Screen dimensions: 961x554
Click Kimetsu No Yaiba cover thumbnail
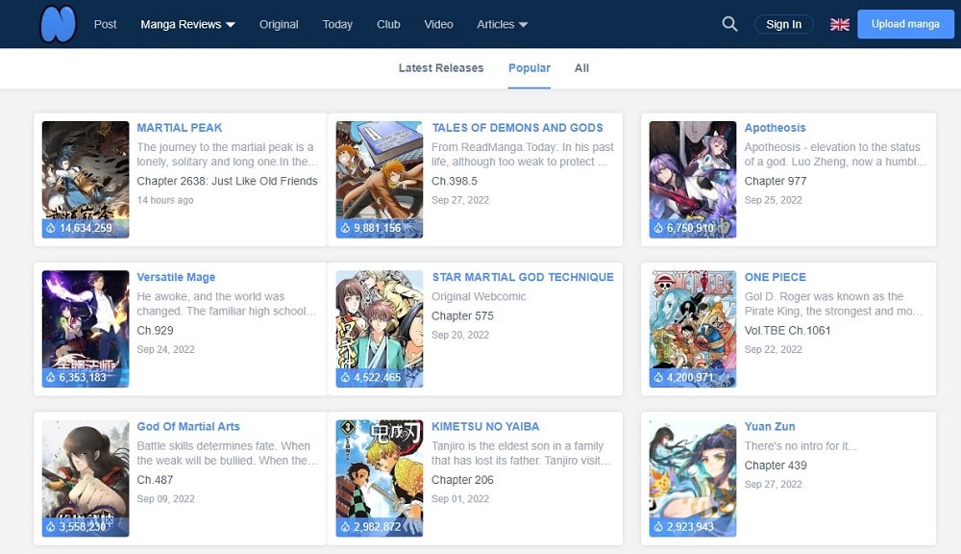(x=380, y=478)
